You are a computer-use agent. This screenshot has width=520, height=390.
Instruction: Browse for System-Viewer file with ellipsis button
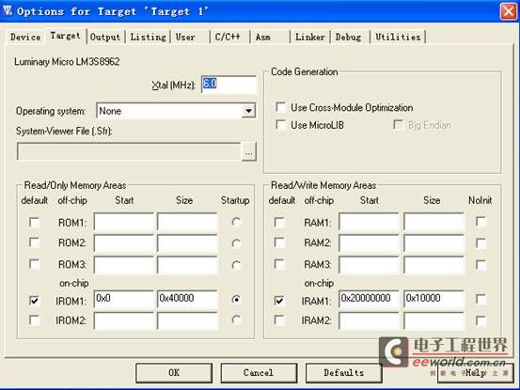click(249, 152)
